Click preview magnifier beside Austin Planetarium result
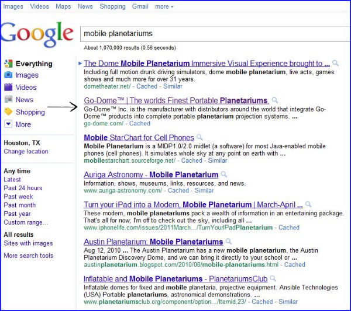 coord(228,242)
